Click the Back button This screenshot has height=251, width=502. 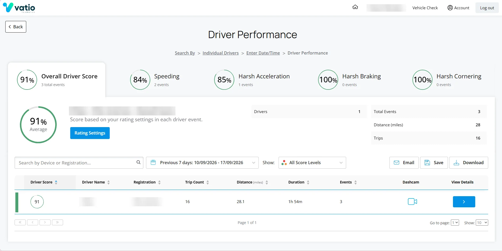coord(16,27)
